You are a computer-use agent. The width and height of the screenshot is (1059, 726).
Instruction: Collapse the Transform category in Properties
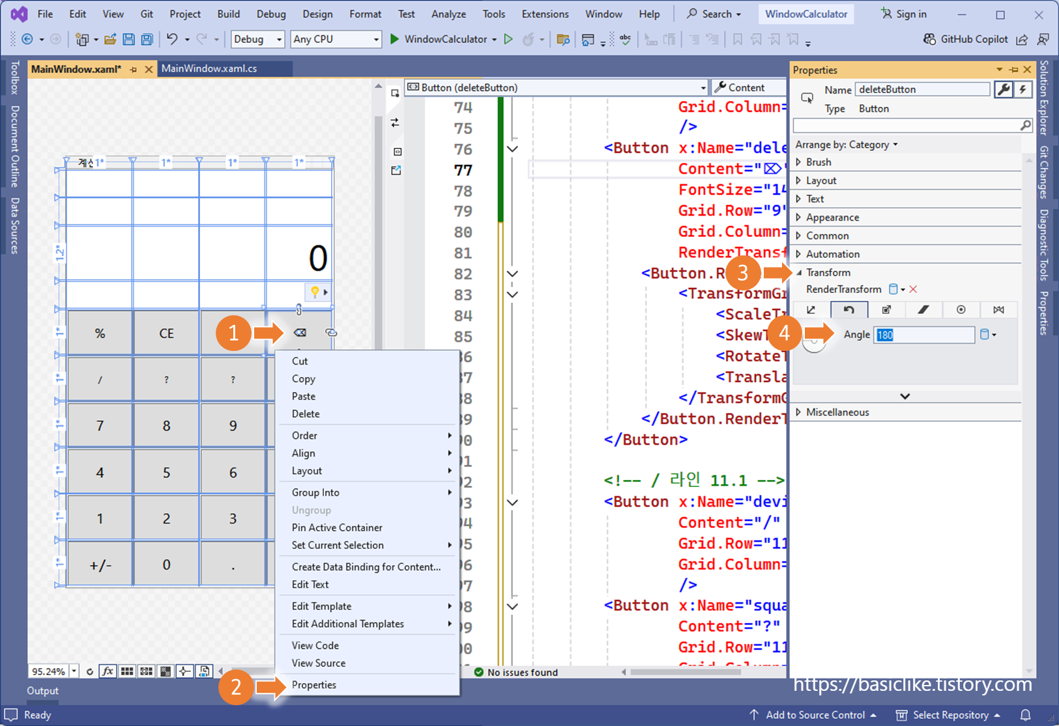[x=799, y=273]
